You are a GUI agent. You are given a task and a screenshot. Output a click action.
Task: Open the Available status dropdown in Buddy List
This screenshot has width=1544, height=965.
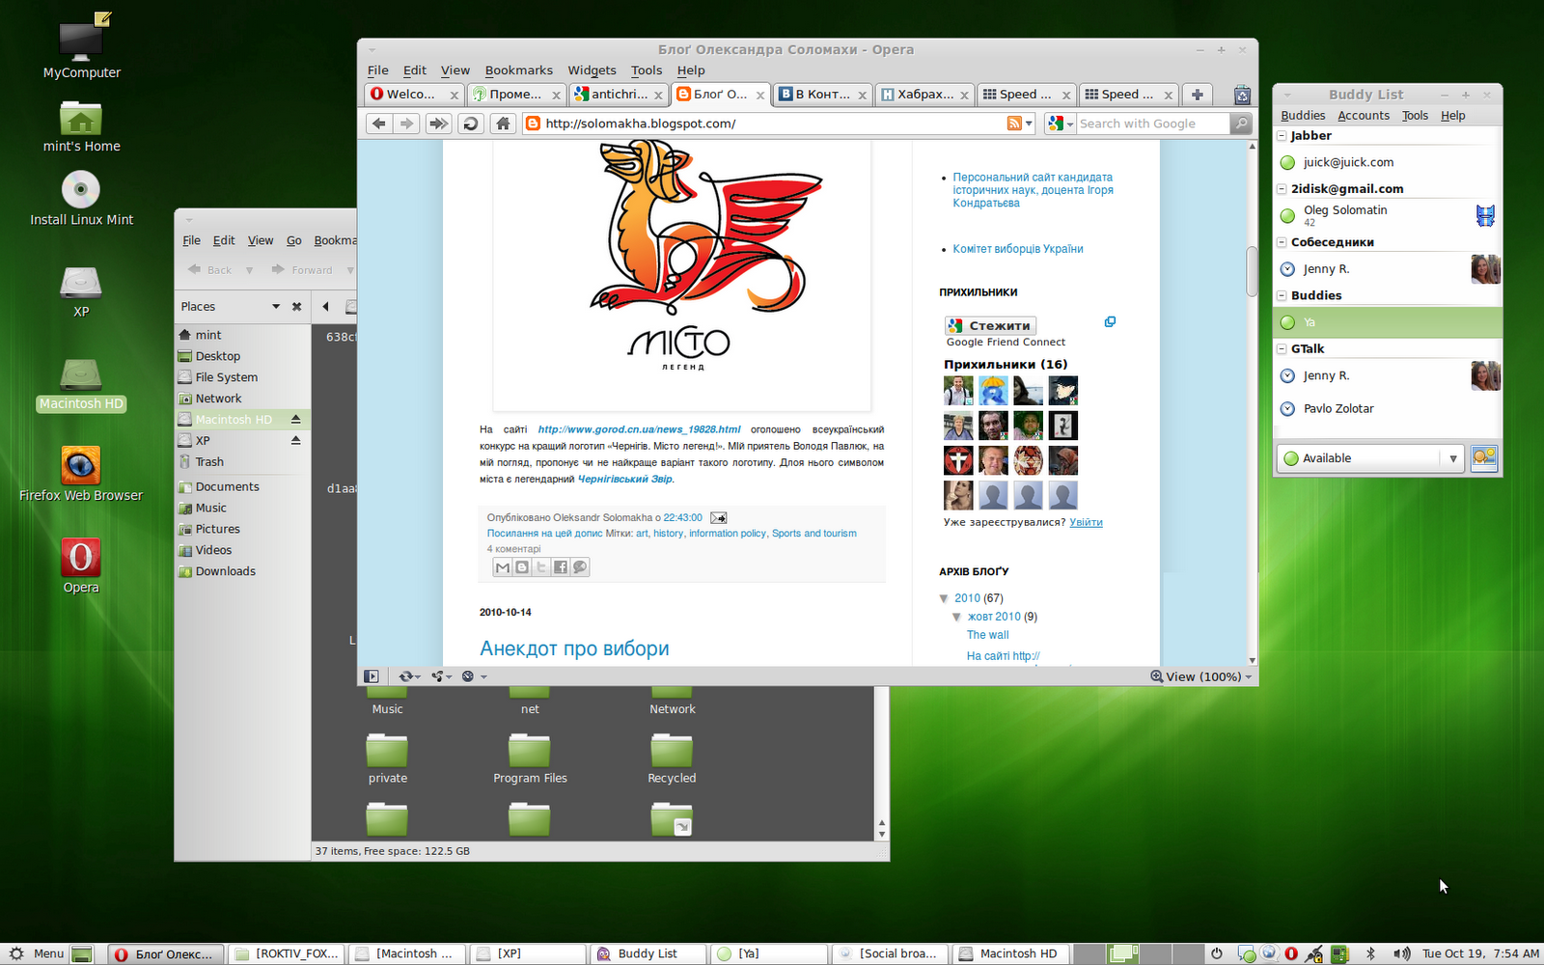pos(1453,457)
